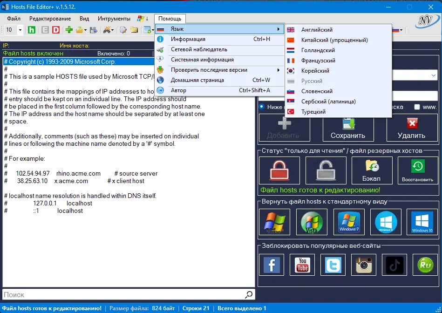Click the 'Бэкап' button
Image resolution: width=442 pixels, height=313 pixels.
[372, 170]
